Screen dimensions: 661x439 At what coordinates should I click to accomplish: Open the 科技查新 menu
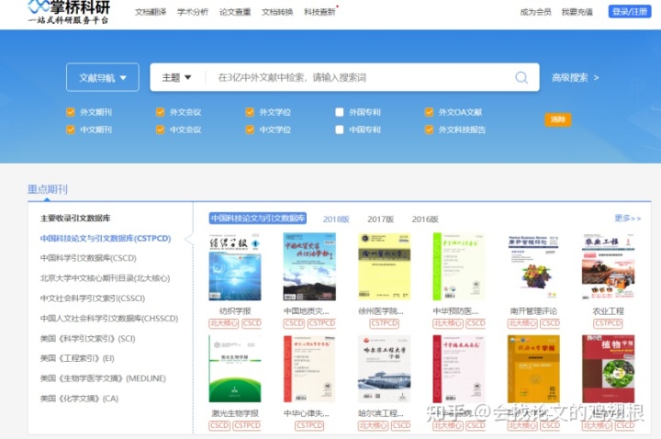320,12
